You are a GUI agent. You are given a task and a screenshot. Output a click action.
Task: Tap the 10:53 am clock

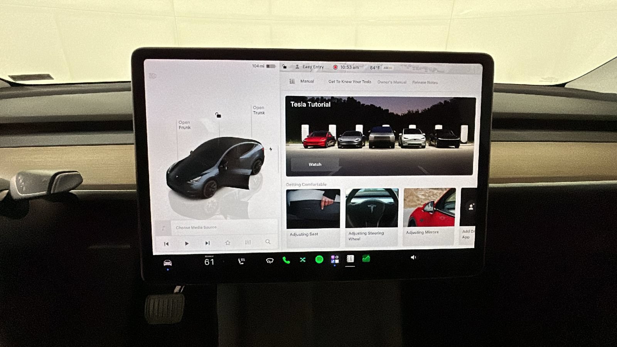coord(349,67)
